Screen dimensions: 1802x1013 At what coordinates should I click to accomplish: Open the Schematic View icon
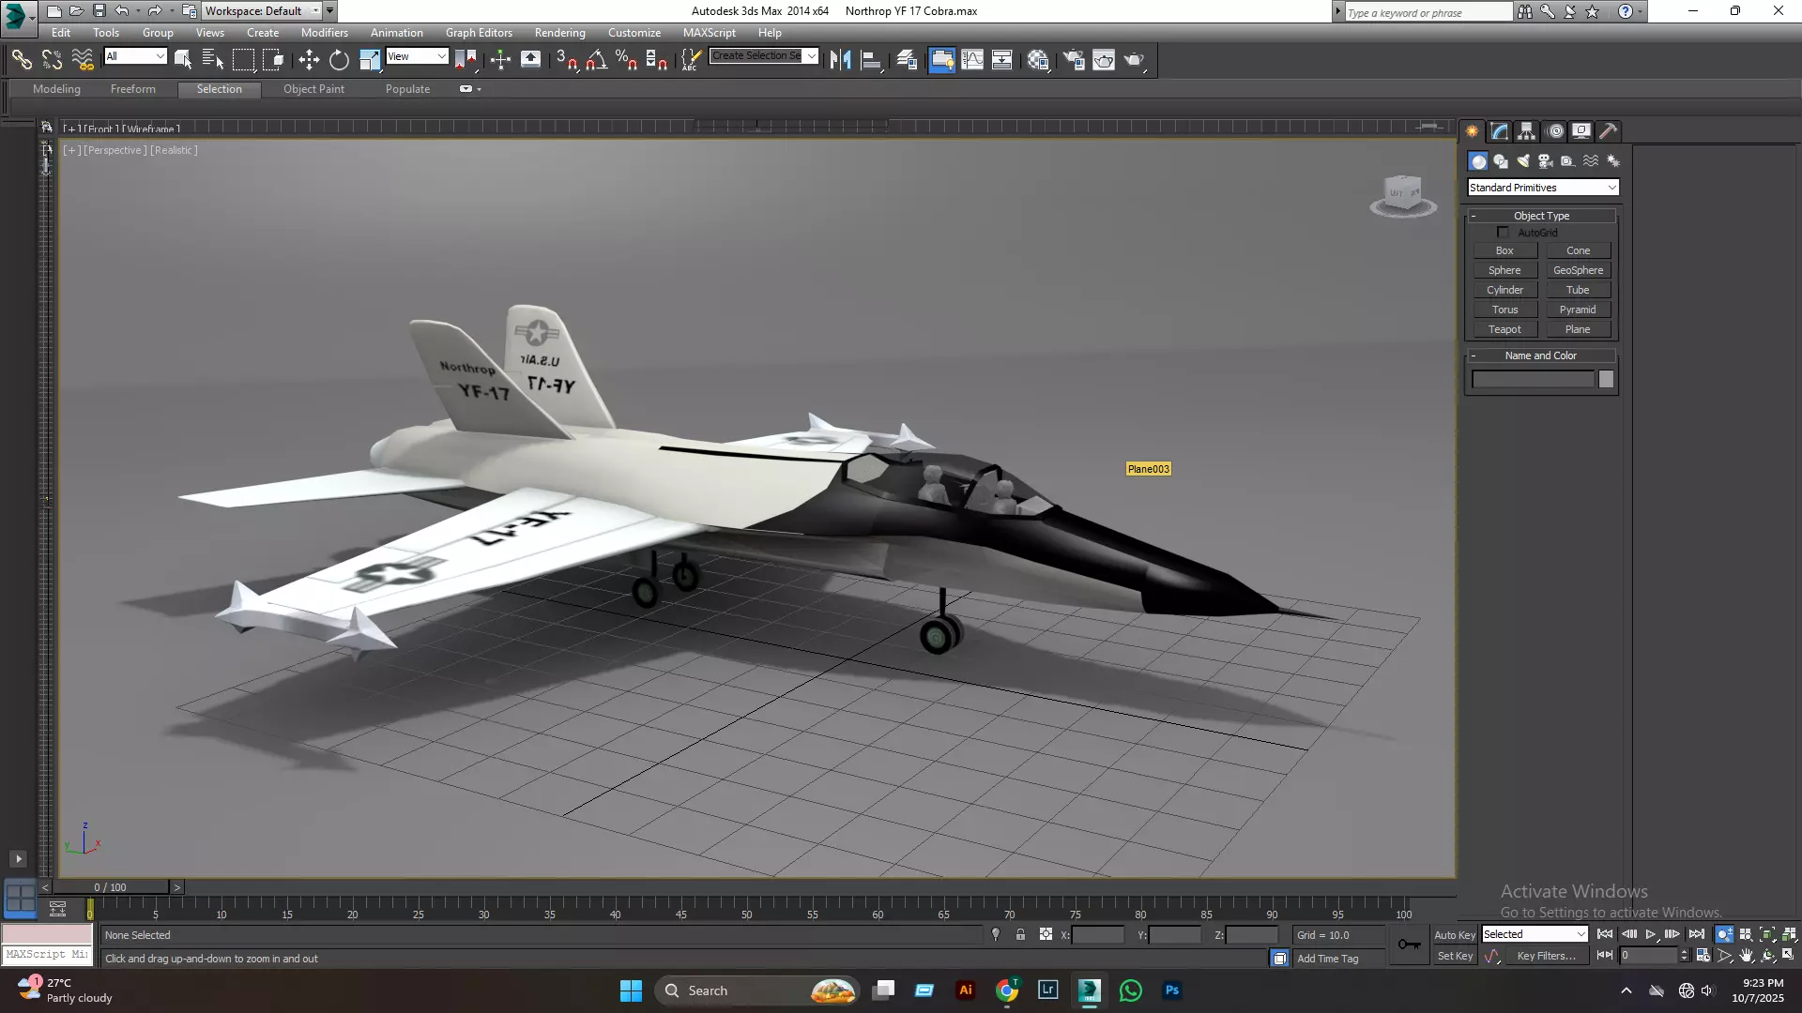(x=1001, y=60)
